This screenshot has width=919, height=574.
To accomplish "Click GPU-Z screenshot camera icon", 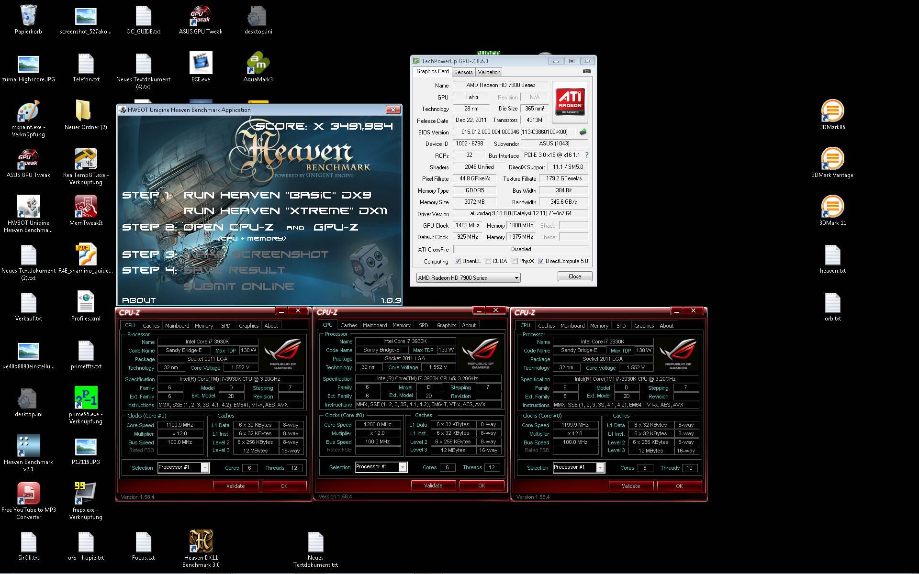I will pos(586,71).
